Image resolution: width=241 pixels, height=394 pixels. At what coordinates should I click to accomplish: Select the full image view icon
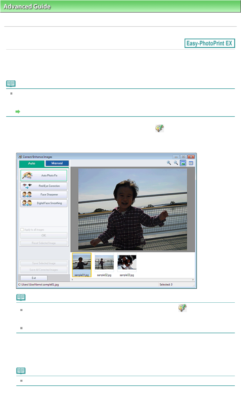click(183, 163)
